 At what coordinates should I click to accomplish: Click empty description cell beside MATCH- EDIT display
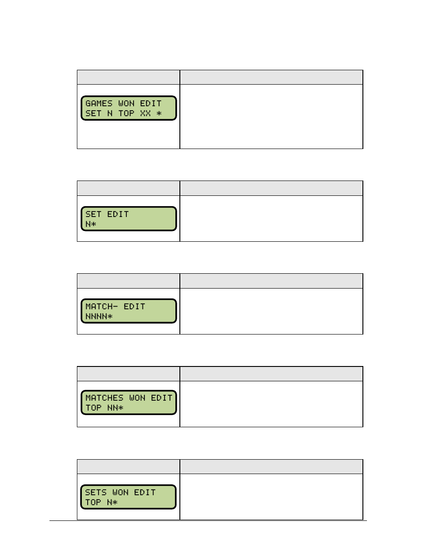click(x=272, y=311)
